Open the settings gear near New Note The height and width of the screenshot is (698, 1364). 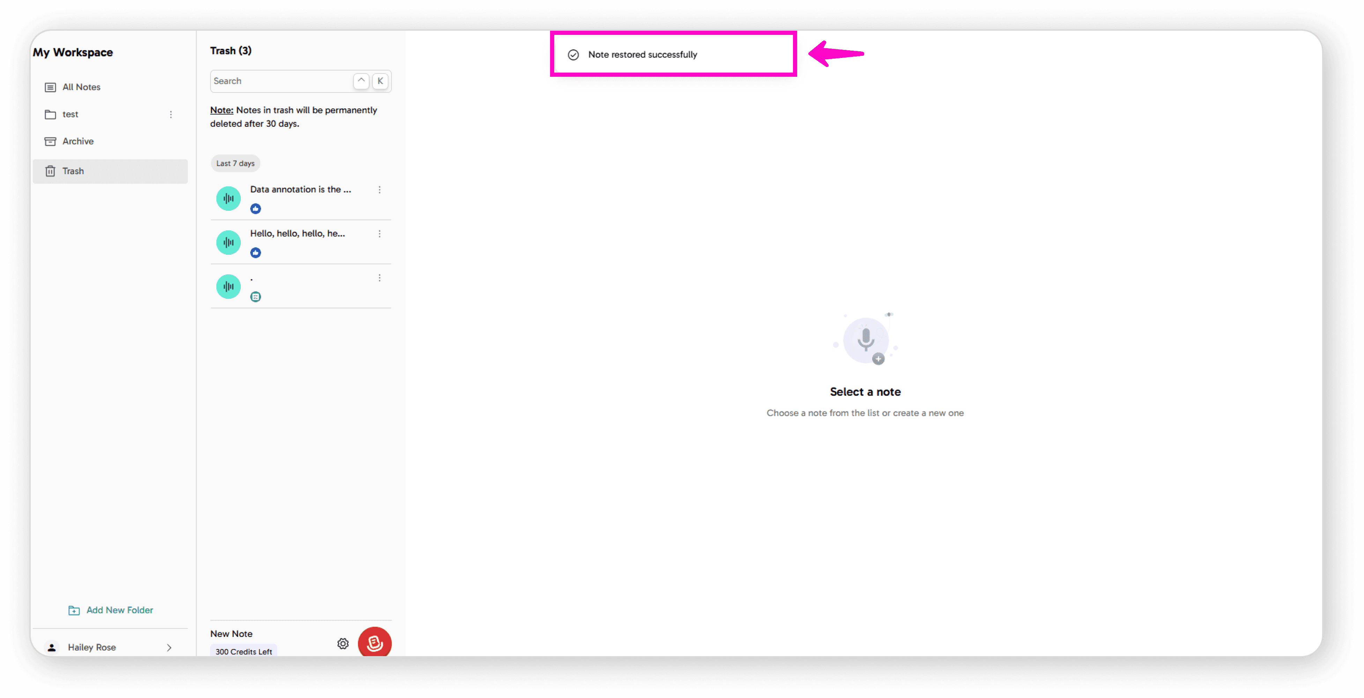click(343, 644)
